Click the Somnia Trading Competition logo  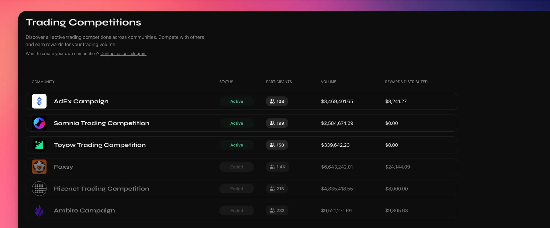pyautogui.click(x=39, y=123)
